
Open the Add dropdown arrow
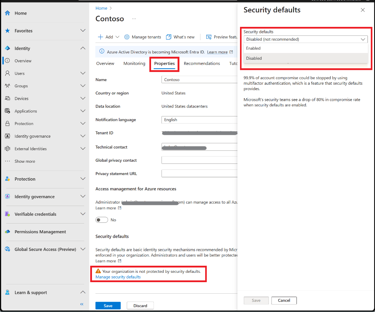117,37
